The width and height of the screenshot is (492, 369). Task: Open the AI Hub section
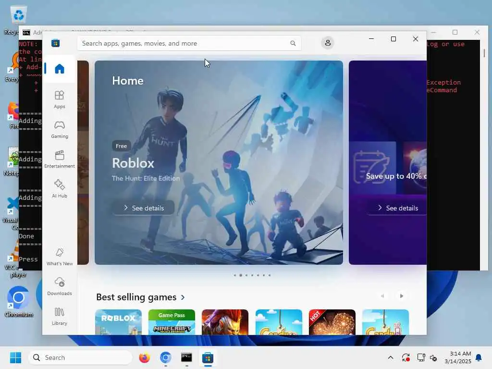pos(59,188)
